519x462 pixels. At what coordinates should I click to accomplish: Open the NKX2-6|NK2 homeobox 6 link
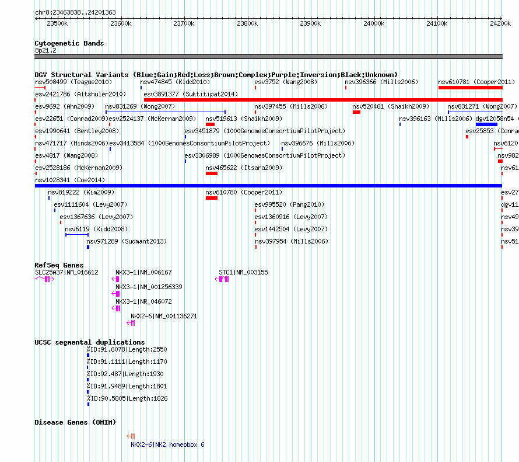point(167,444)
